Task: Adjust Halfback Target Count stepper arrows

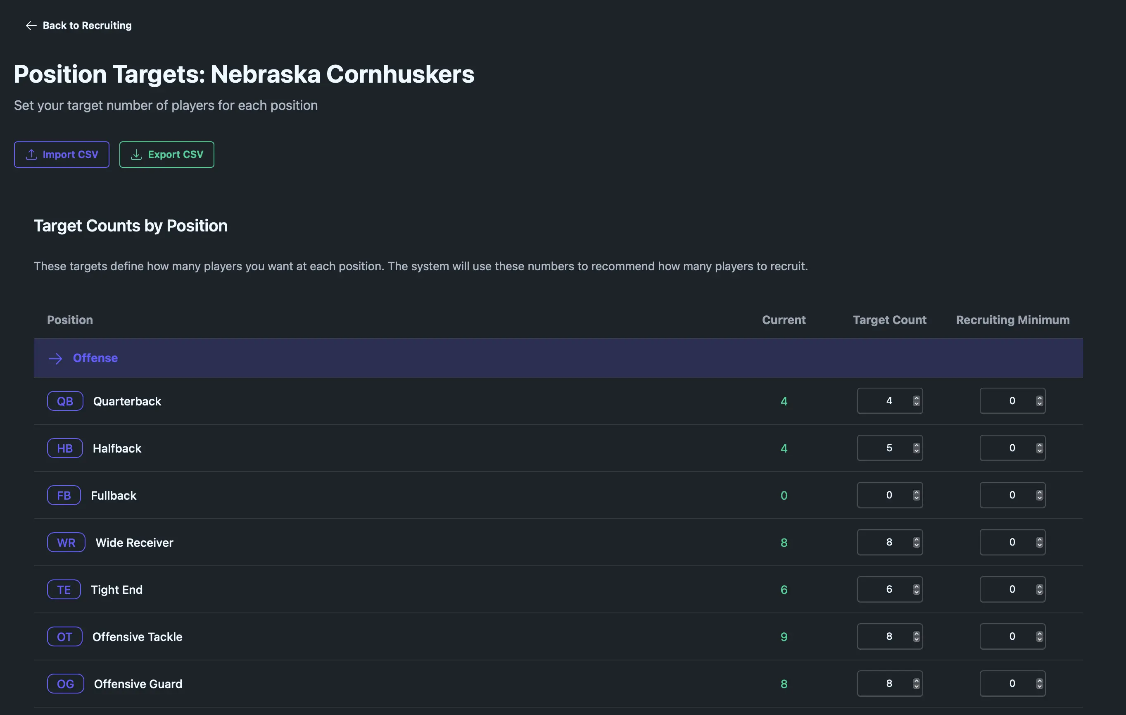Action: (916, 448)
